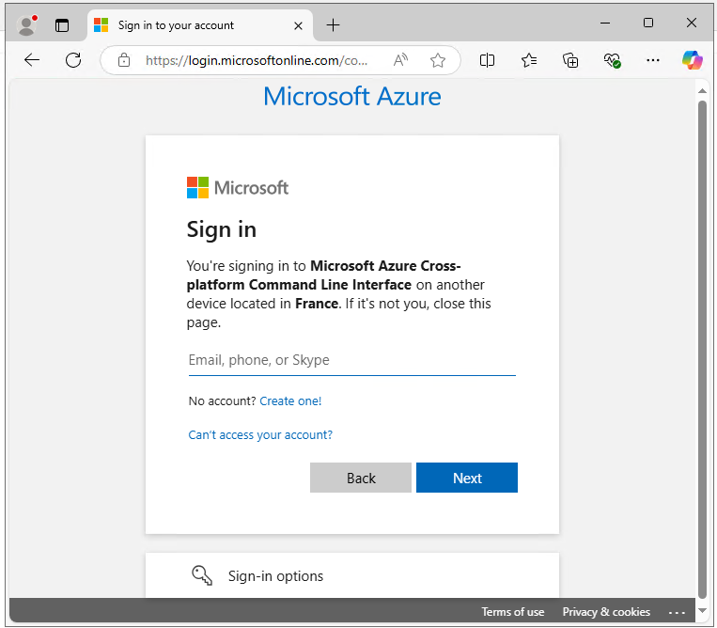717x628 pixels.
Task: Go back using the browser back arrow
Action: 32,60
